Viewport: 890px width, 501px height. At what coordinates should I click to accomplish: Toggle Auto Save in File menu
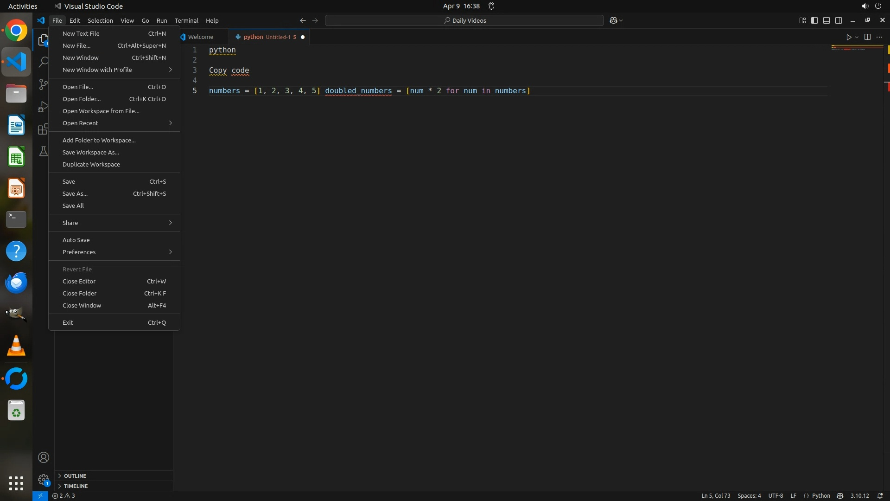click(76, 240)
